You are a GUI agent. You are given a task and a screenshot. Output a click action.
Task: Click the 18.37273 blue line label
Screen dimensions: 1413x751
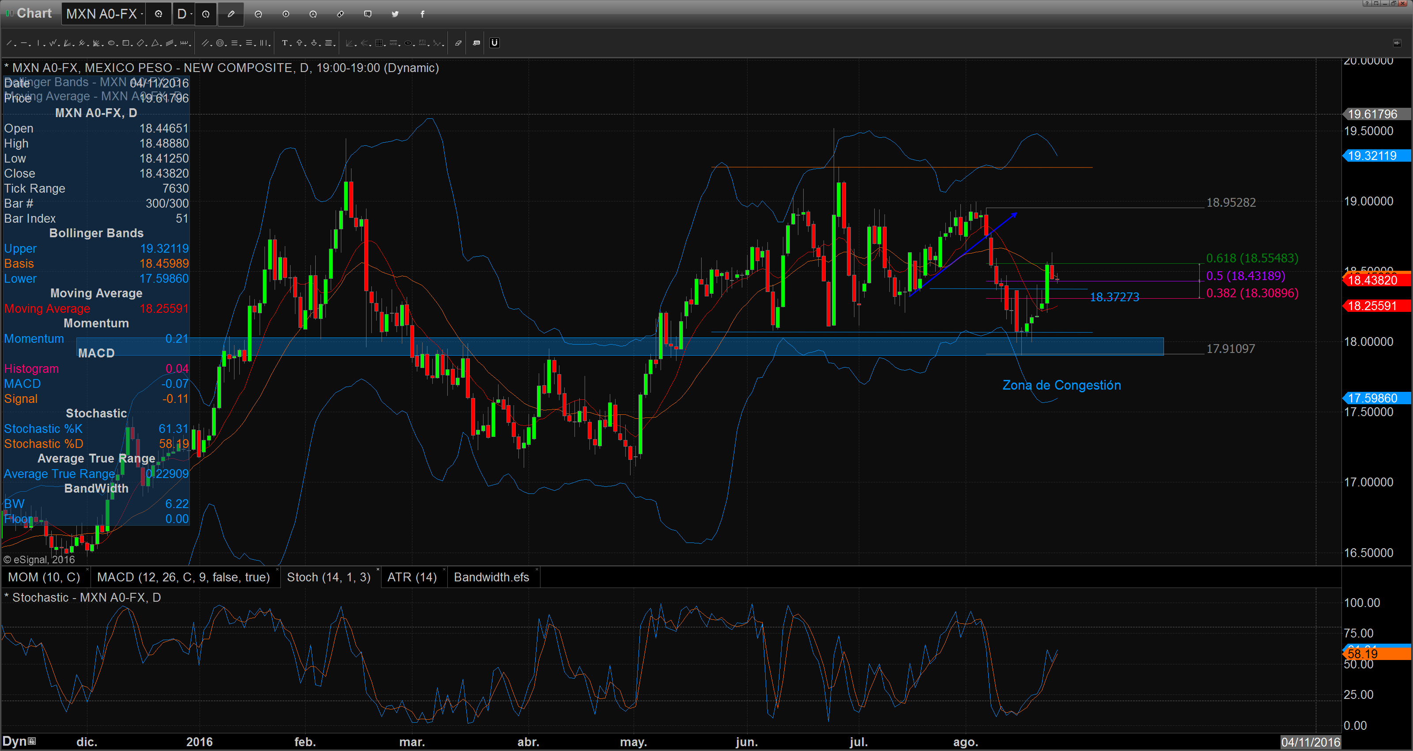coord(1114,297)
